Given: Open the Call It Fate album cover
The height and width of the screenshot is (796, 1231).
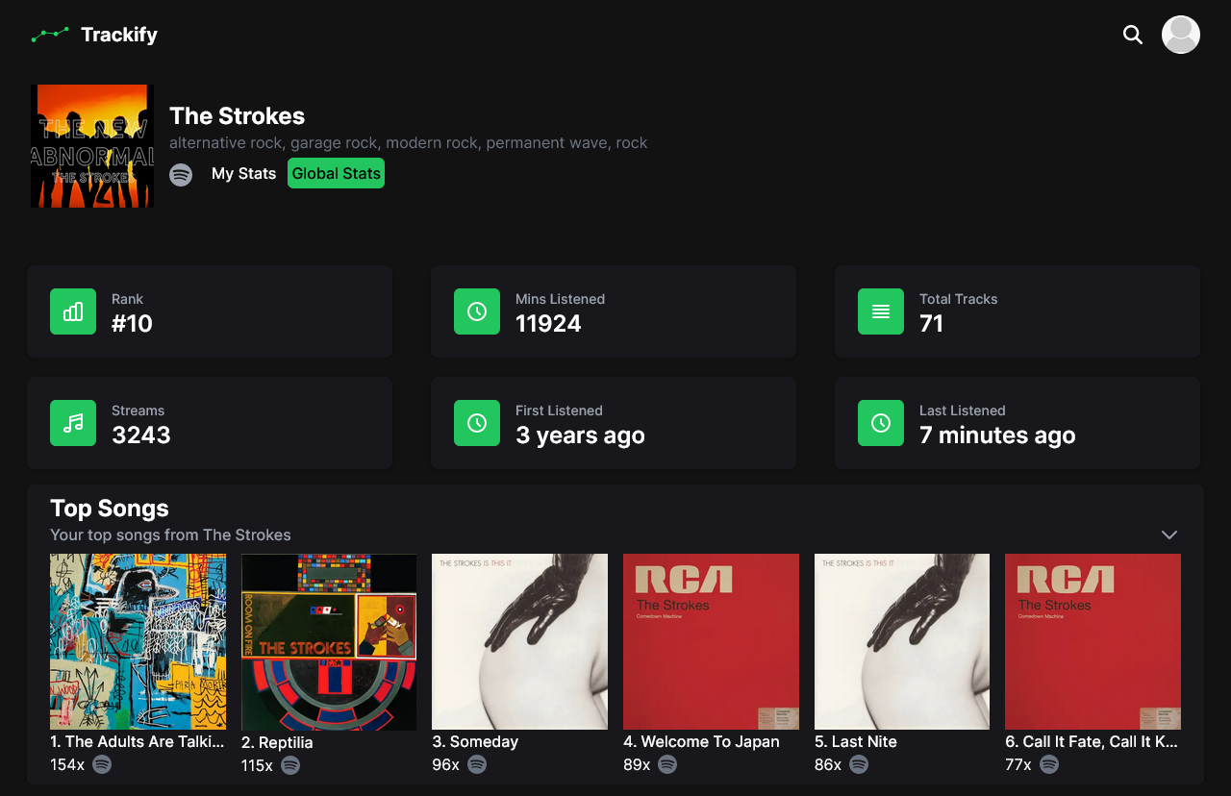Looking at the screenshot, I should [x=1093, y=641].
